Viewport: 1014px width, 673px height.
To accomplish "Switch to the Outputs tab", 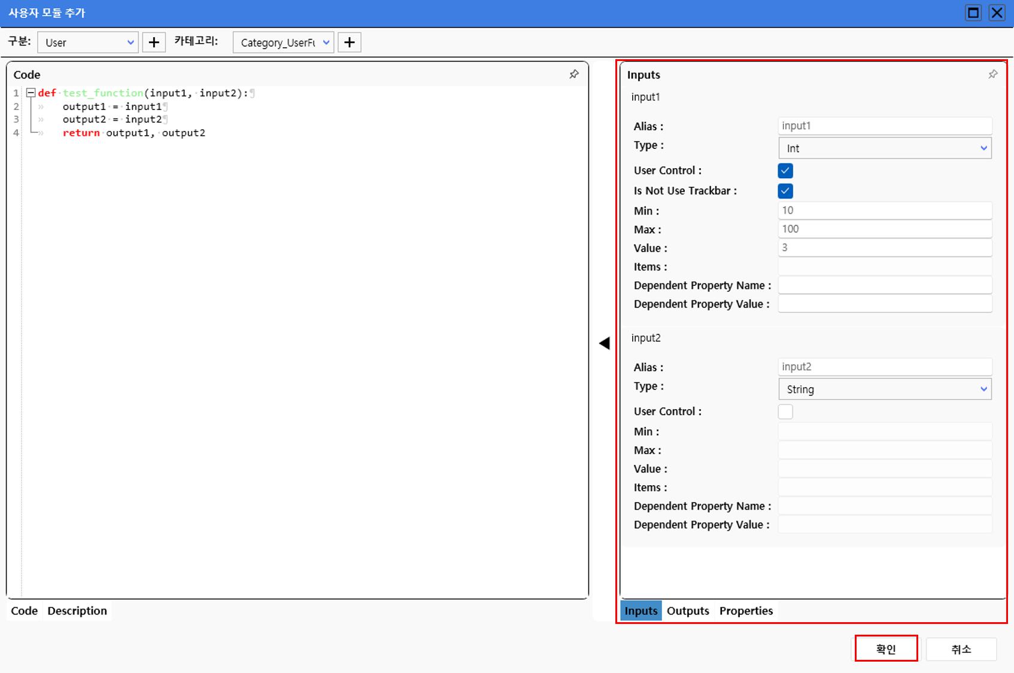I will click(x=688, y=611).
